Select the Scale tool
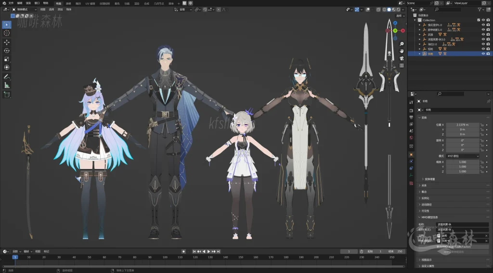 point(7,59)
